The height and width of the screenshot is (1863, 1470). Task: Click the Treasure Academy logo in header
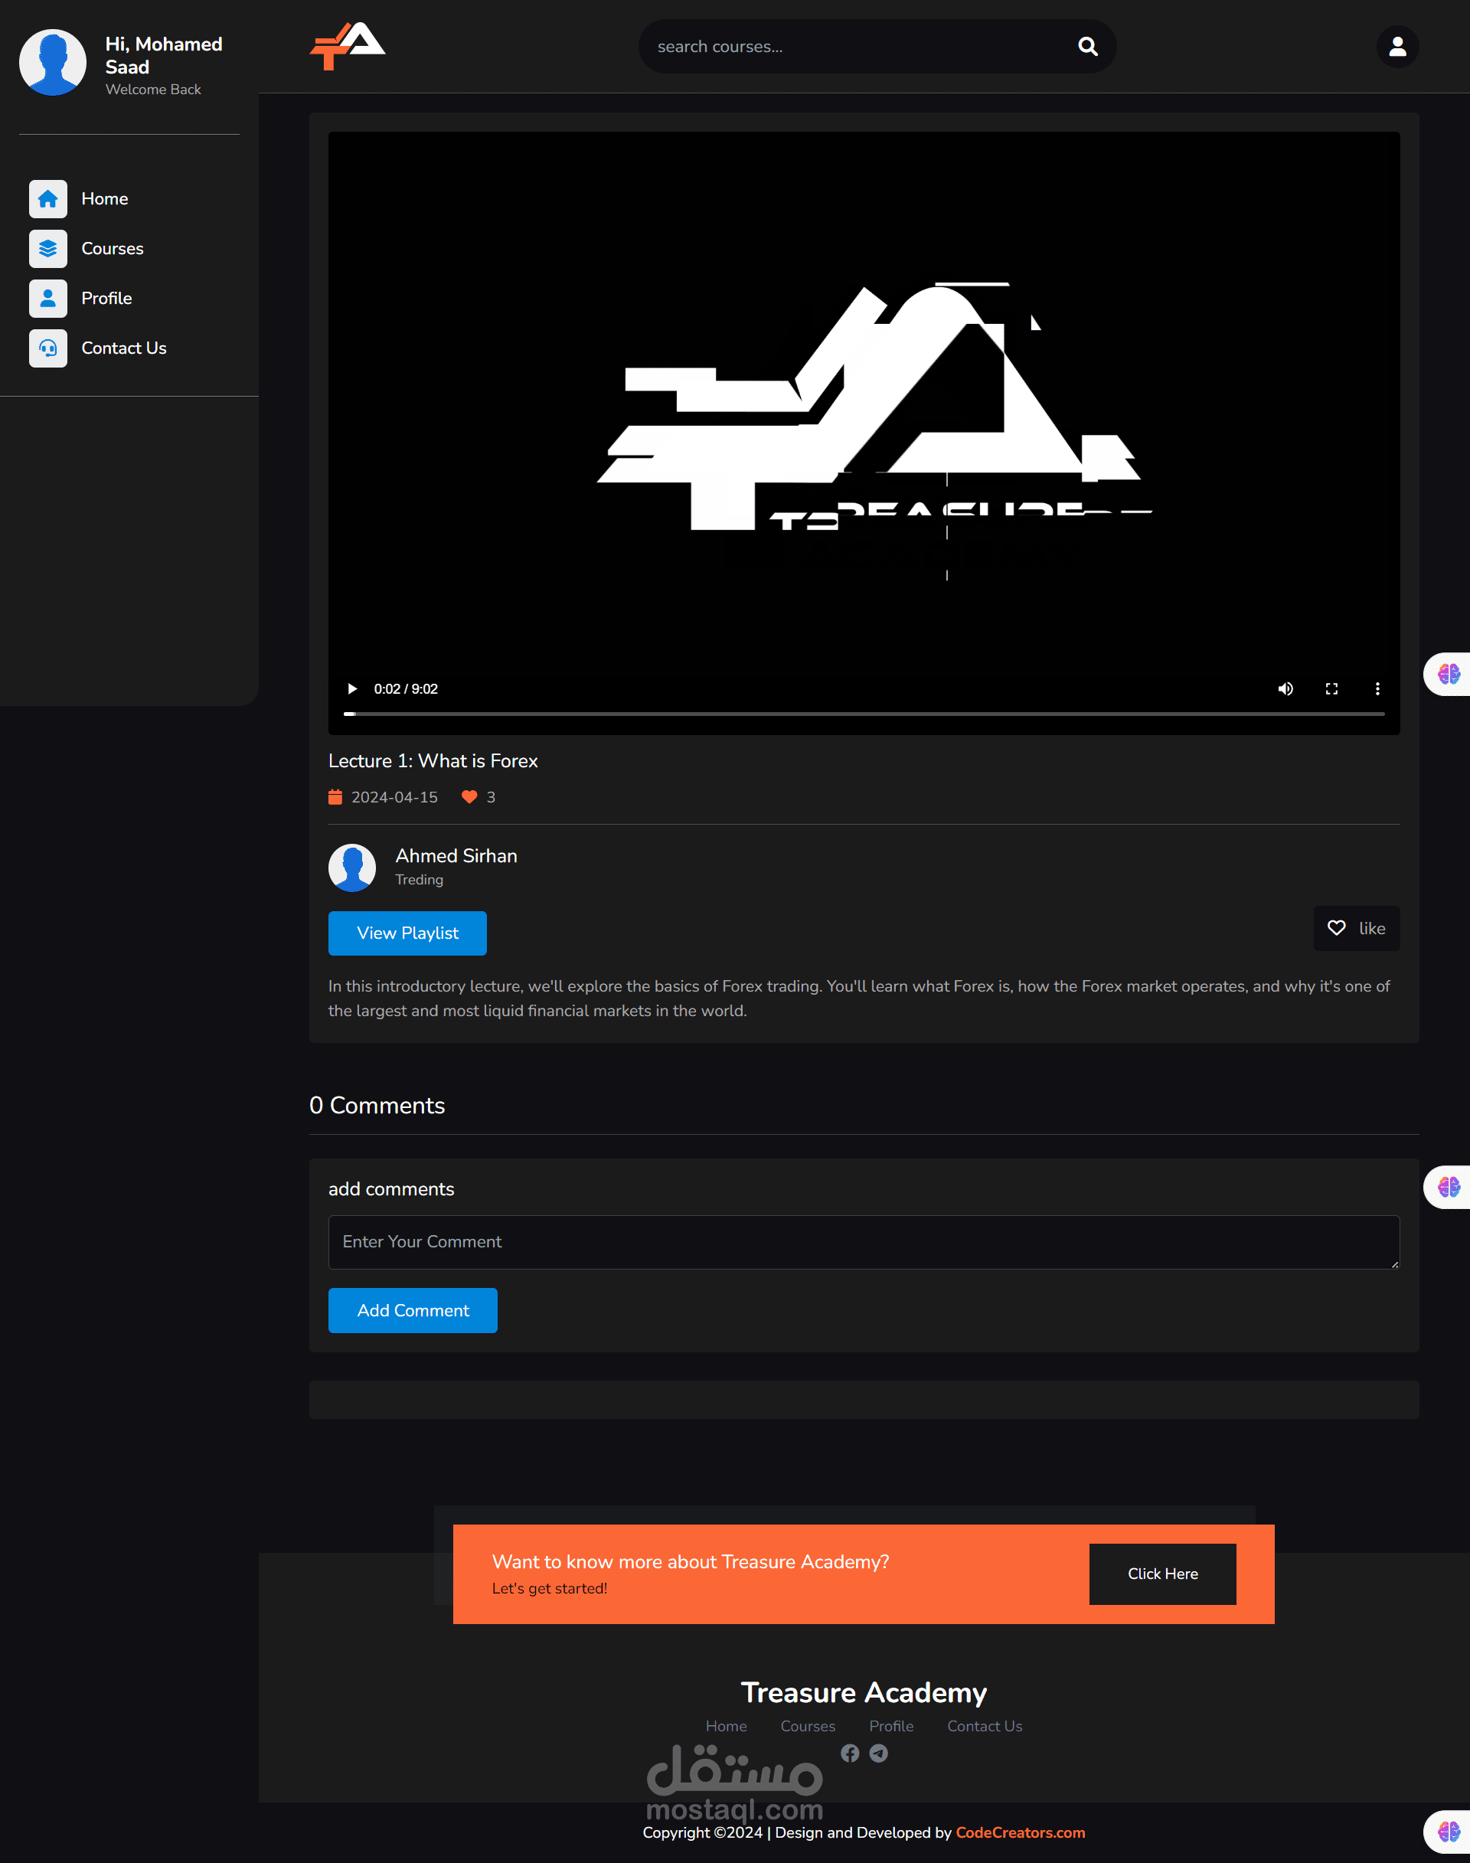click(x=348, y=47)
